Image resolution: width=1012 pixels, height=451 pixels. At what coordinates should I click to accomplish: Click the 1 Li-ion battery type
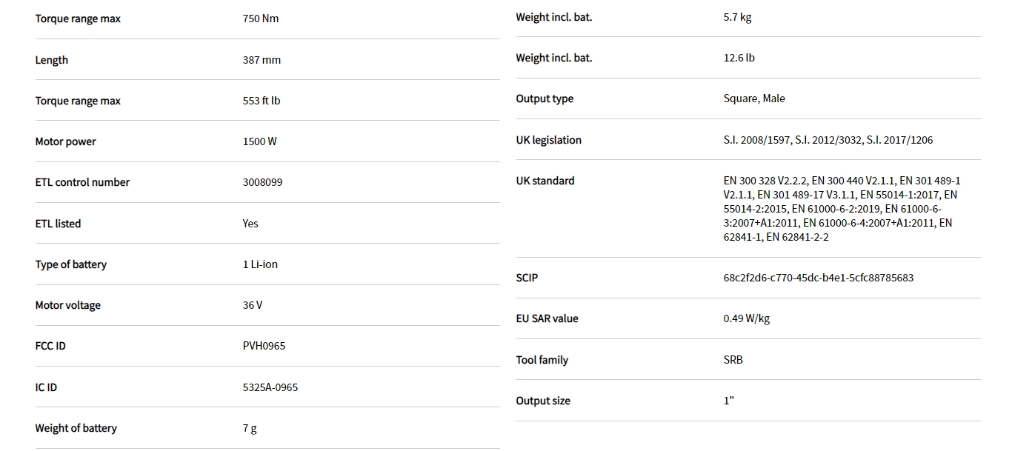click(260, 264)
